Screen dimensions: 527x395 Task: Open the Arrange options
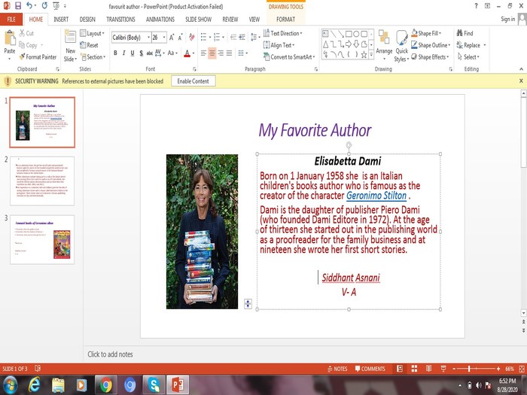tap(384, 45)
